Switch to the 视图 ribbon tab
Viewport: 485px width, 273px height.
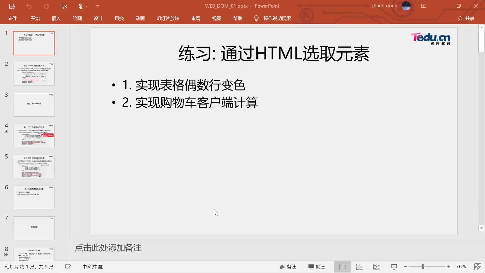[x=216, y=18]
